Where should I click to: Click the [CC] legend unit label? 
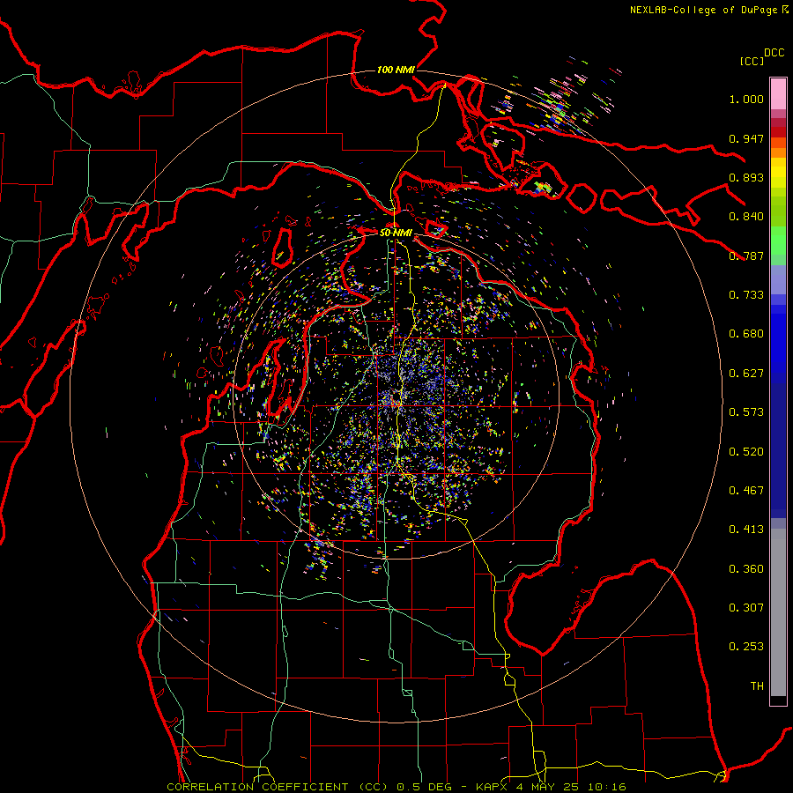coord(752,61)
